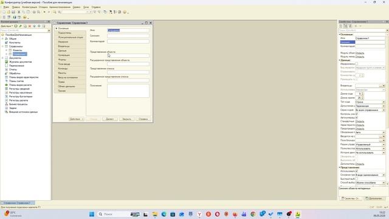Click the Save diskette toolbar icon
This screenshot has height=219, width=389.
[x=13, y=12]
